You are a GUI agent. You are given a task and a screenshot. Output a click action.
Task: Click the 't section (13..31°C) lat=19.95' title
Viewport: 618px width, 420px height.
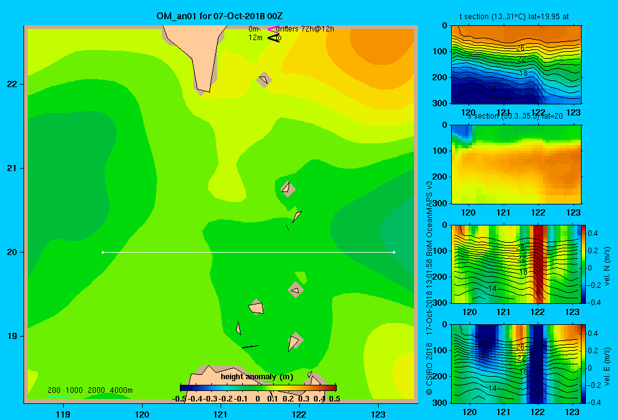click(x=514, y=17)
